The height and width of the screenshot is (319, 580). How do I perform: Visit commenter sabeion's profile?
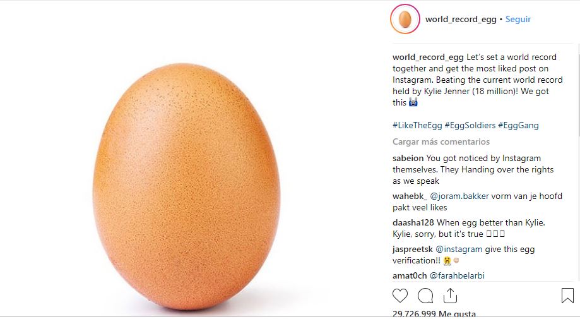point(408,158)
